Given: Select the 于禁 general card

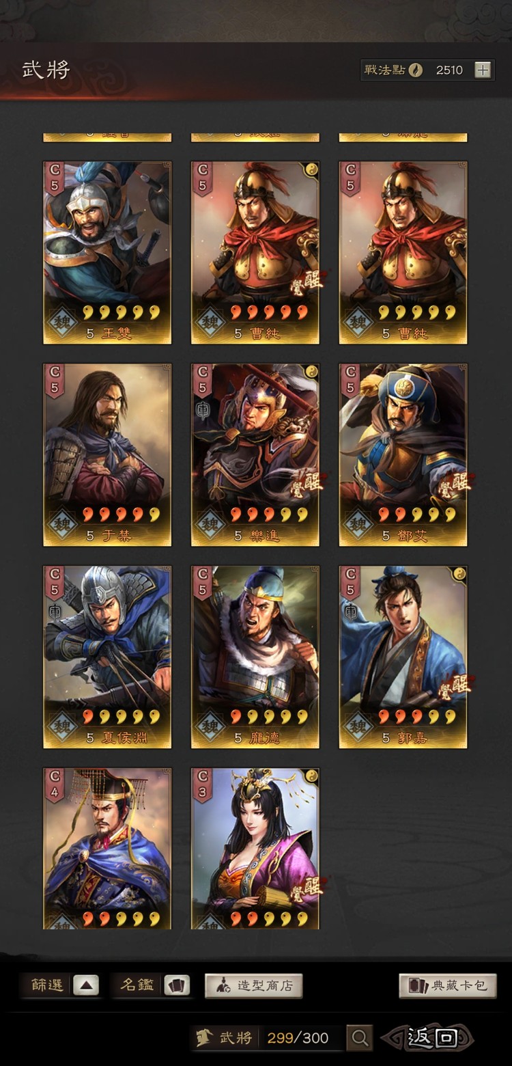Looking at the screenshot, I should (107, 455).
